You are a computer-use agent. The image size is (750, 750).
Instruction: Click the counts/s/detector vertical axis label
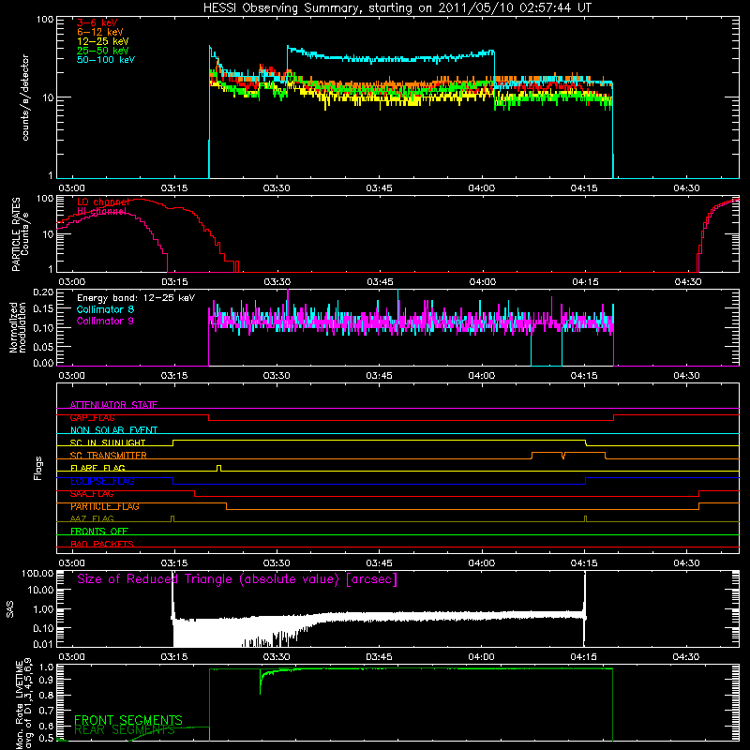[25, 97]
